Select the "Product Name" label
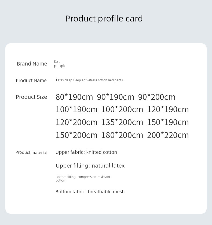 31,81
